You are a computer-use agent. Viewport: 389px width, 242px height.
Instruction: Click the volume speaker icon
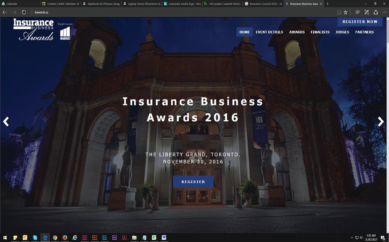[x=362, y=238]
